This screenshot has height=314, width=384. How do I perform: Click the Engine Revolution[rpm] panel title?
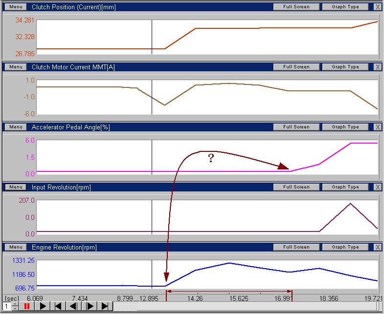click(64, 247)
